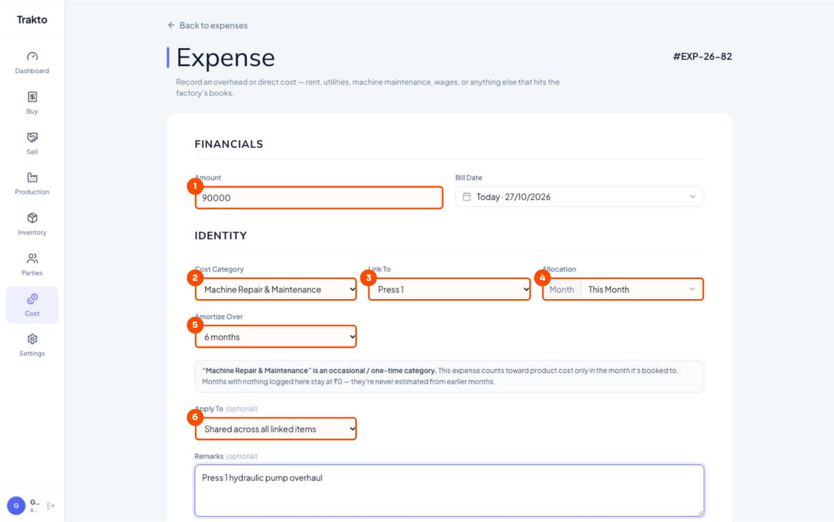The image size is (834, 522).
Task: Go to Buy section icon
Action: tap(32, 97)
